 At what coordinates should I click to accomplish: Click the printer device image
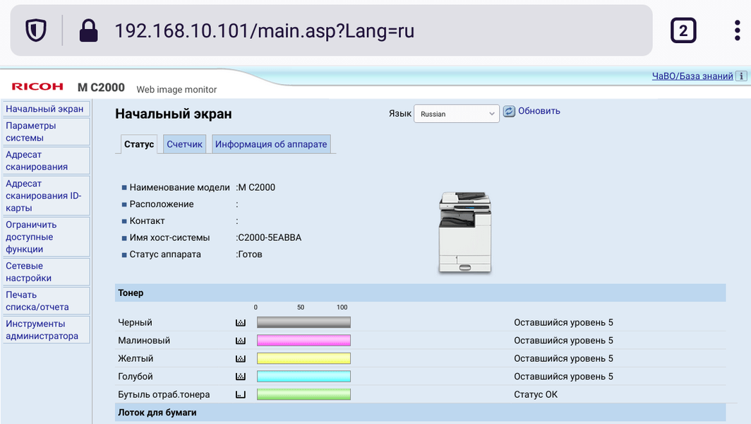465,232
